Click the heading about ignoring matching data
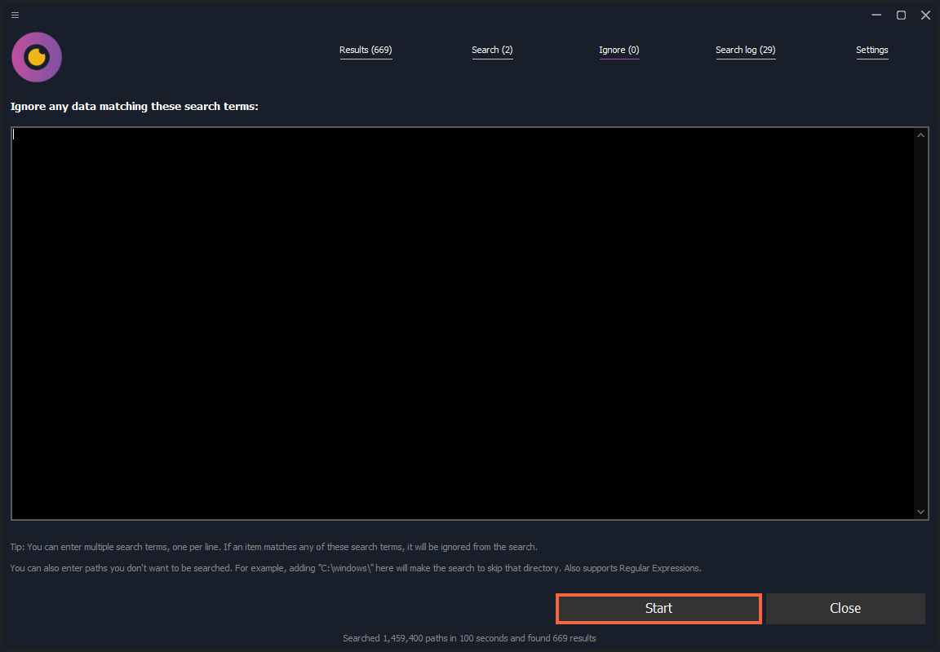 point(134,106)
